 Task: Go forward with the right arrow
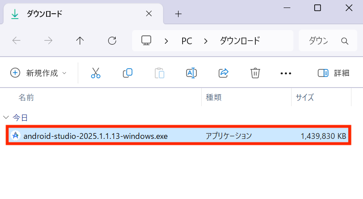(x=48, y=41)
